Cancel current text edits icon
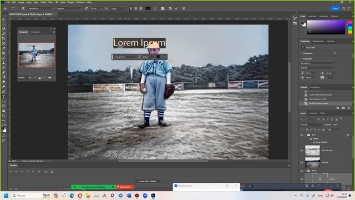 coord(170,9)
